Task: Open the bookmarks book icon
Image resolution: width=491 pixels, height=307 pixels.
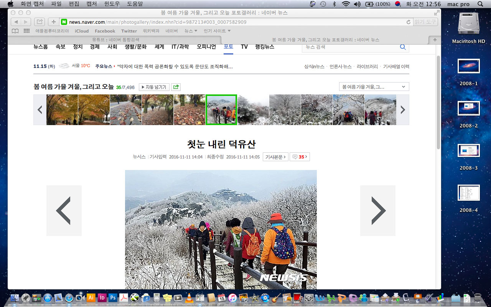Action: pyautogui.click(x=15, y=31)
